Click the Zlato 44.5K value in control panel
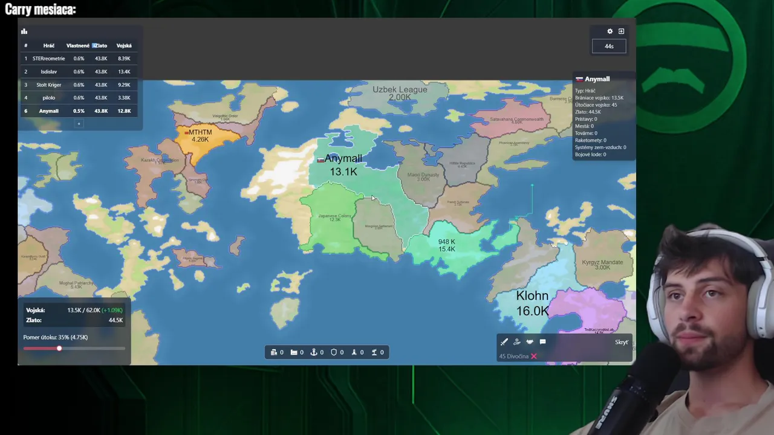 pyautogui.click(x=115, y=320)
